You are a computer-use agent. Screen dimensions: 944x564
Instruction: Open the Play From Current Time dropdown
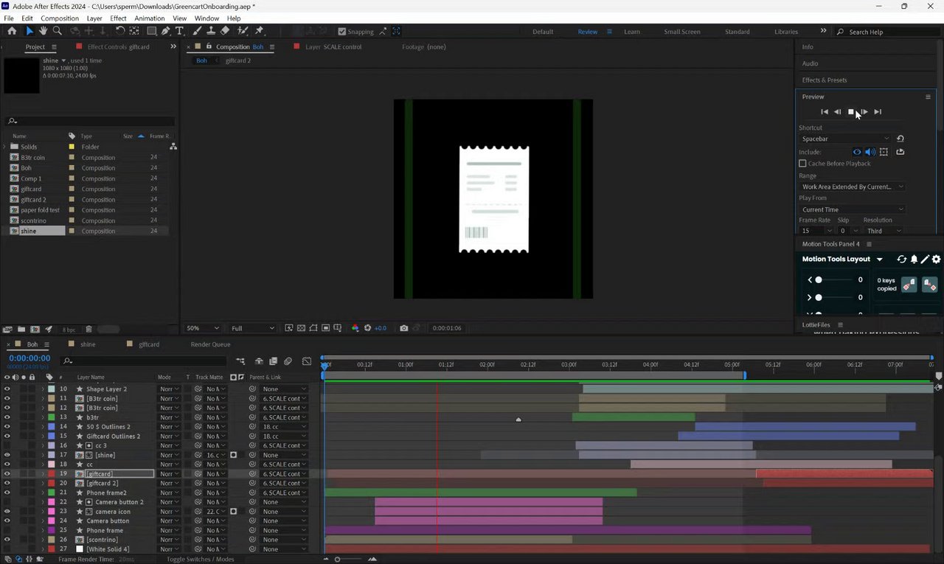point(852,209)
